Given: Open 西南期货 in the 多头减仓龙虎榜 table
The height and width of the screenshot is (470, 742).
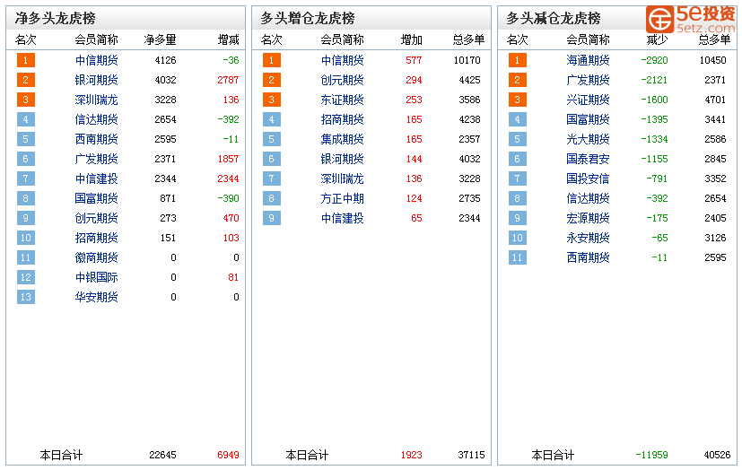Looking at the screenshot, I should [589, 257].
